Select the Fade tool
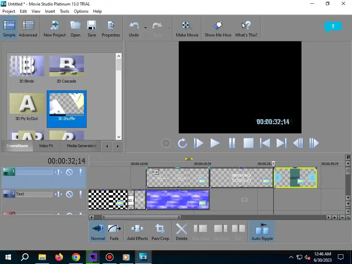The height and width of the screenshot is (264, 352). [x=114, y=232]
